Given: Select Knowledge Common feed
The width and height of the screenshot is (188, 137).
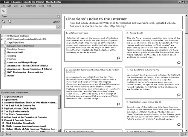Looking at the screenshot, I should tap(16, 49).
